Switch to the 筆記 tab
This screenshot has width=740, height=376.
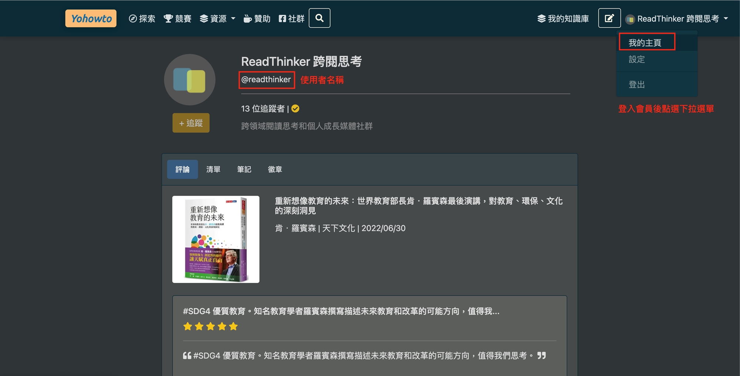tap(244, 169)
